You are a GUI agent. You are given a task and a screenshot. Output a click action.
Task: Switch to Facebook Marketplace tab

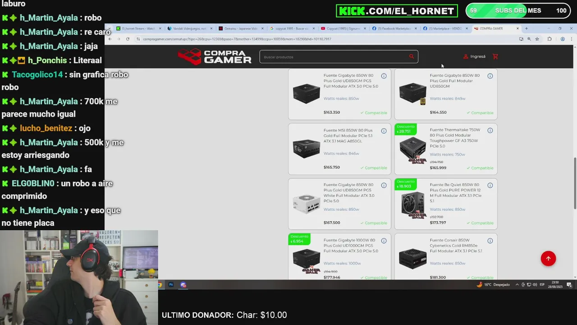[394, 28]
